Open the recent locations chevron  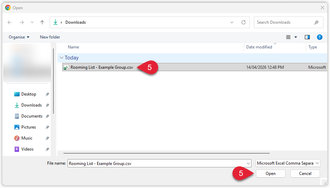click(32, 22)
